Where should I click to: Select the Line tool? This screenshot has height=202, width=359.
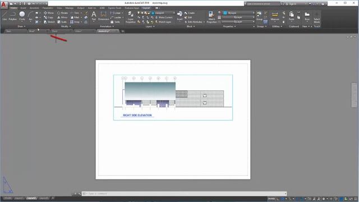(x=4, y=16)
